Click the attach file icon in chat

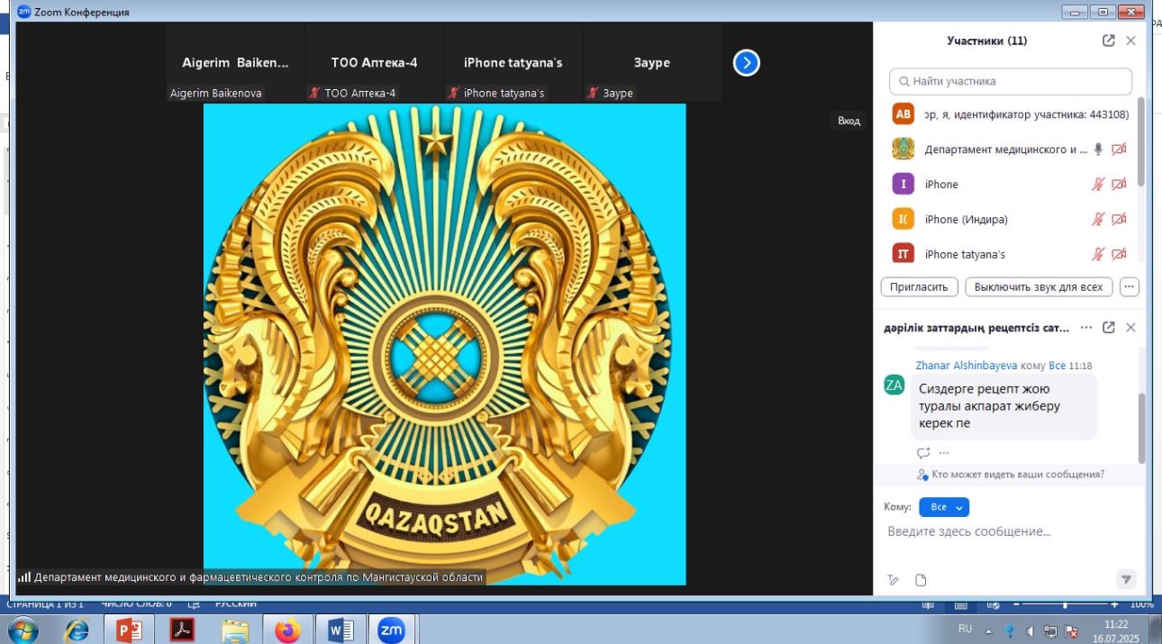point(921,580)
